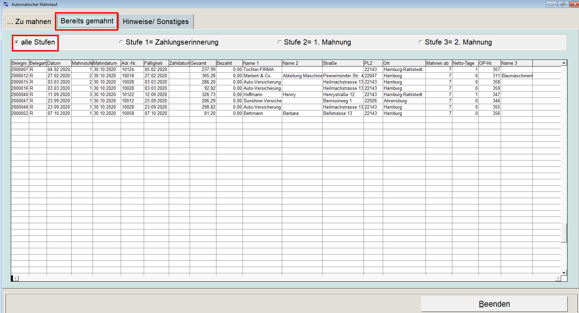Select Belegnr. cell 2000047
The image size is (579, 313).
(x=20, y=101)
